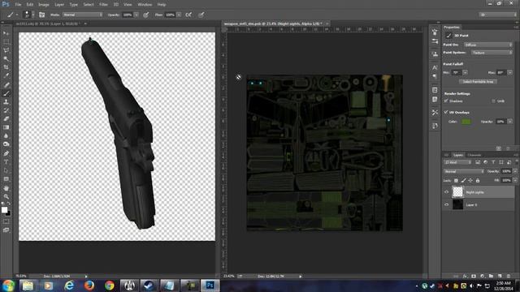Select the Blur tool
520x292 pixels.
[x=6, y=136]
